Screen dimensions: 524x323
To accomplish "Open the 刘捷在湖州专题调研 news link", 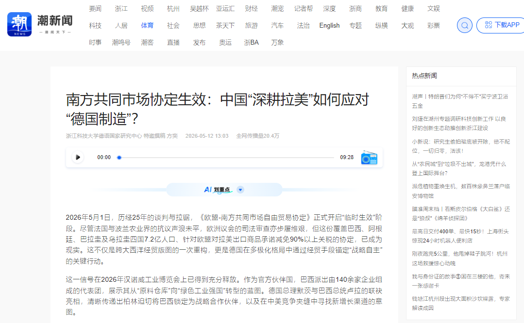I will [459, 124].
